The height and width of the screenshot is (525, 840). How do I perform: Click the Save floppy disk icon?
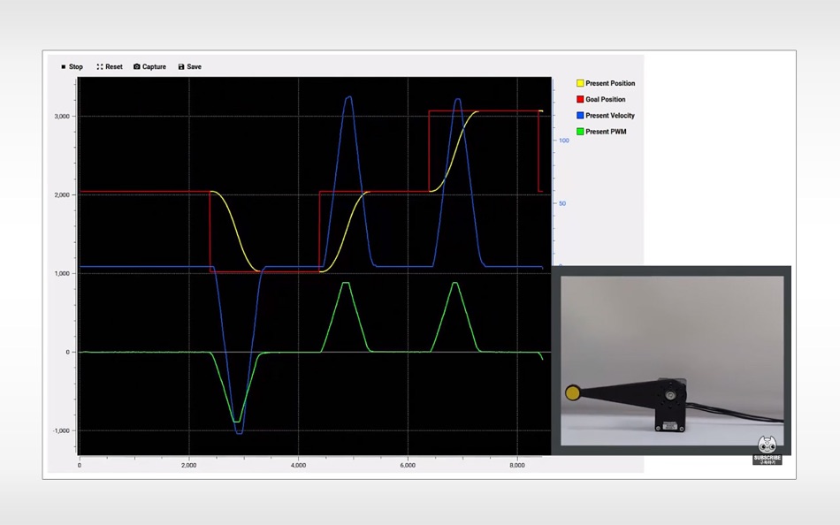181,67
